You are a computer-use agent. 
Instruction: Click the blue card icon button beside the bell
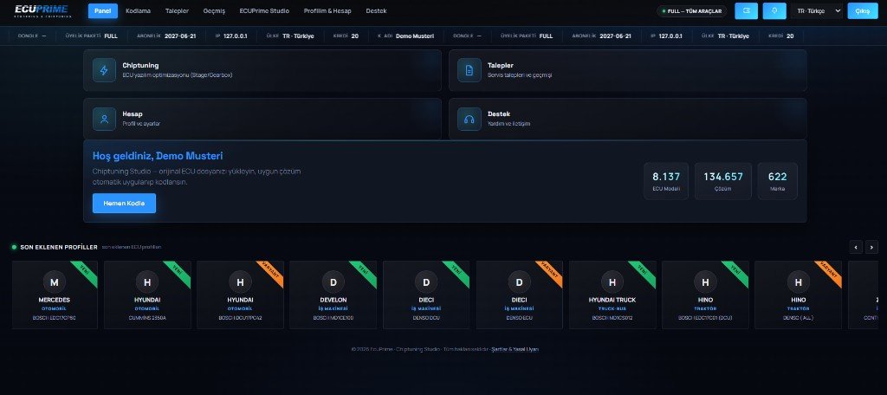point(746,10)
